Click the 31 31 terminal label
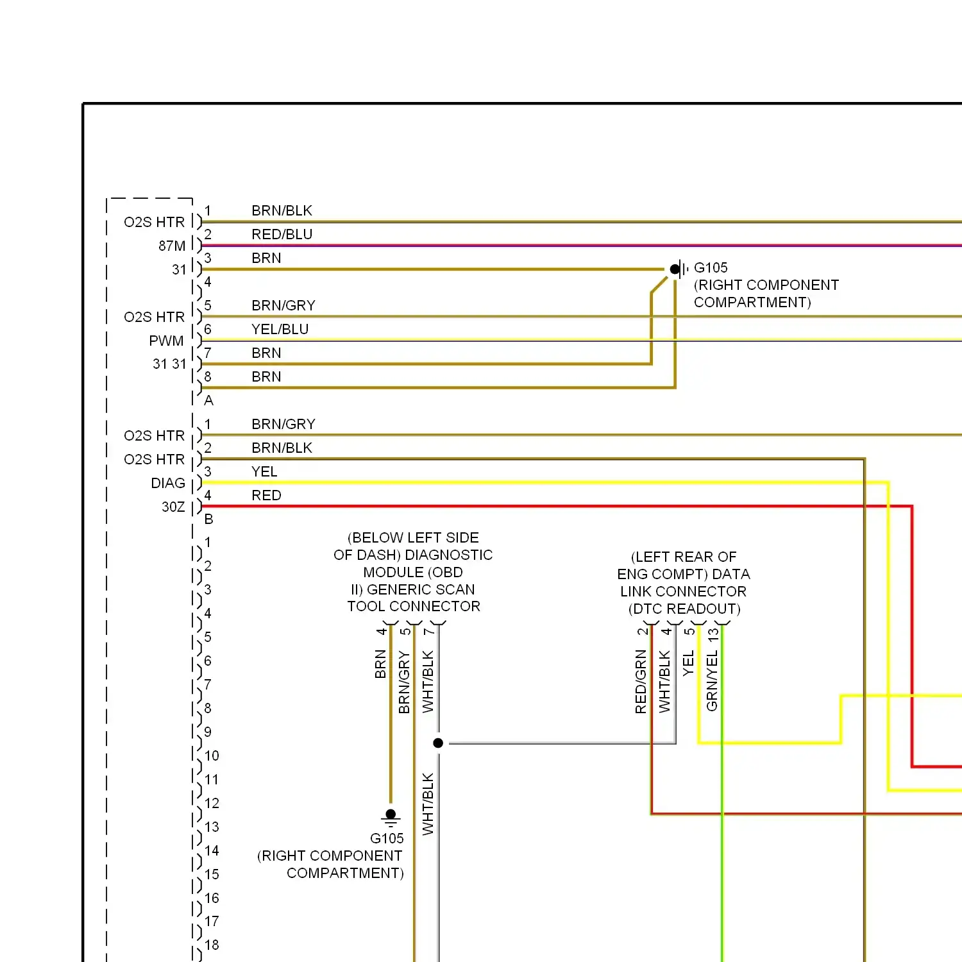This screenshot has height=962, width=962. click(169, 364)
